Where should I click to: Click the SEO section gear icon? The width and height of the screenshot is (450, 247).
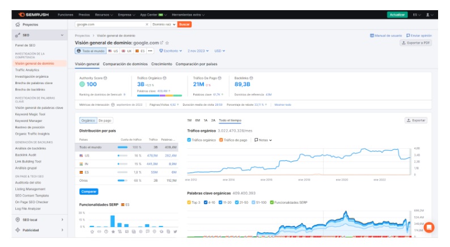point(18,35)
